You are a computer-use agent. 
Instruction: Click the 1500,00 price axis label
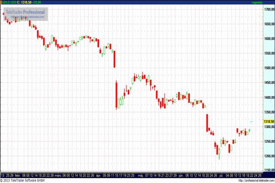coord(268,68)
